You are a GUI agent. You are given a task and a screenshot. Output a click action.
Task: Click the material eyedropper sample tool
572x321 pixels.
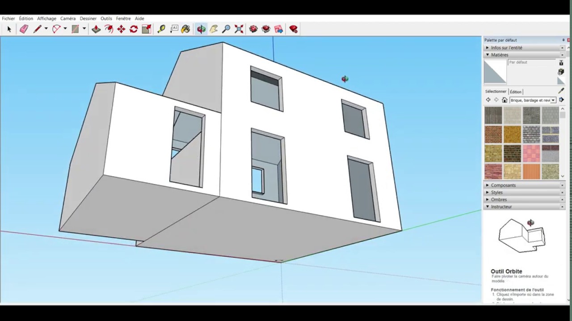561,91
